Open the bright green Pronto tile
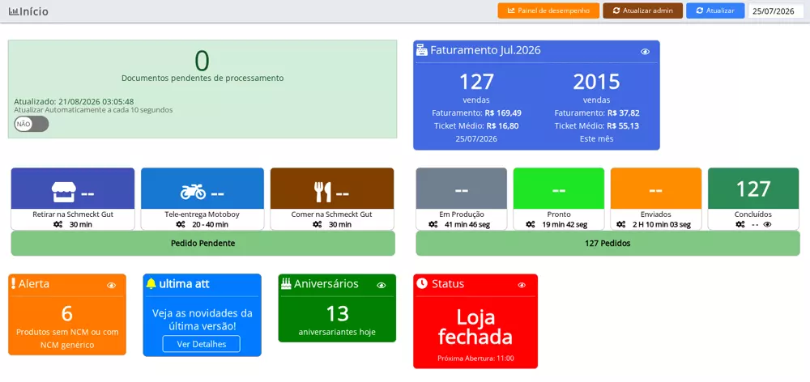The width and height of the screenshot is (810, 382). 558,189
